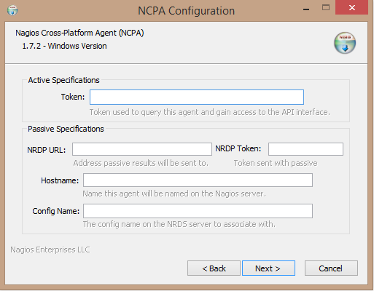
Task: Close the NCPA Configuration window
Action: pos(351,7)
